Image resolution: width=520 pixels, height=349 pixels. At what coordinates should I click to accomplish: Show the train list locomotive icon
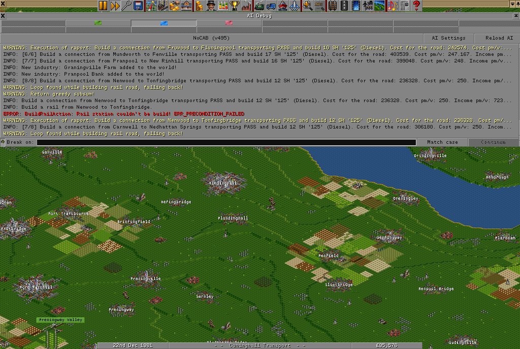pyautogui.click(x=259, y=6)
